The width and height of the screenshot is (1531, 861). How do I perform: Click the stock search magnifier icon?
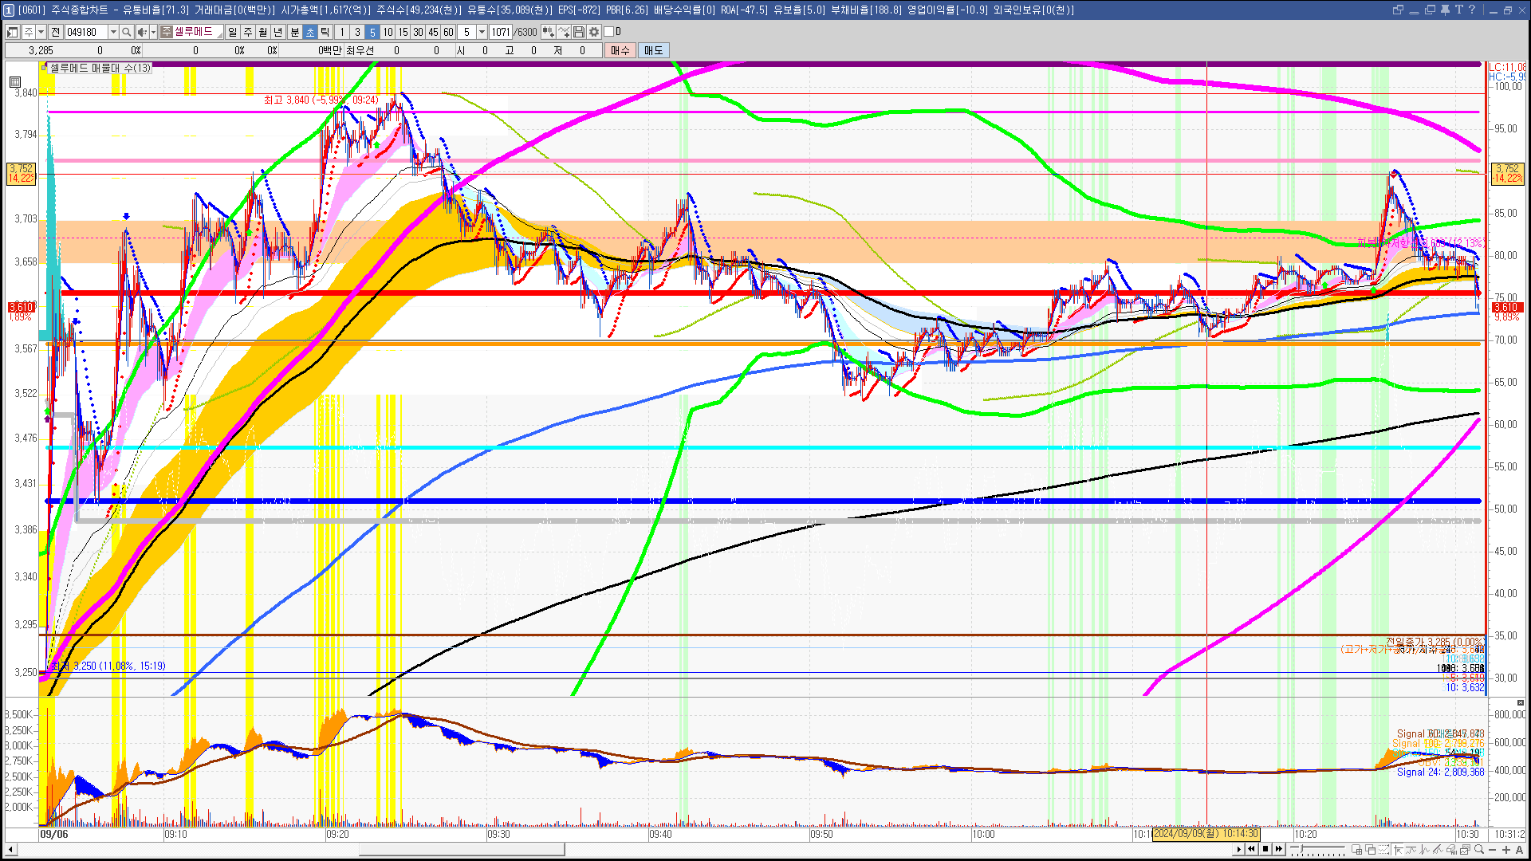[x=126, y=32]
